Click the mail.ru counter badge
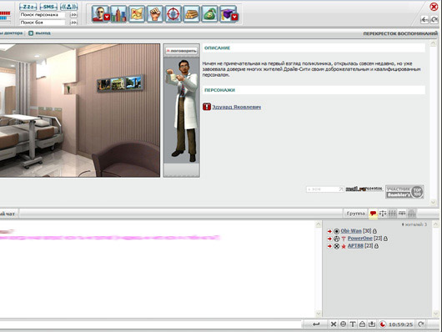 click(364, 189)
